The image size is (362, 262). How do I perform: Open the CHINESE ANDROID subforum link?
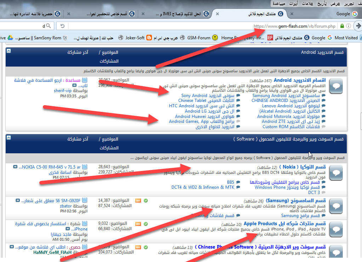285,101
